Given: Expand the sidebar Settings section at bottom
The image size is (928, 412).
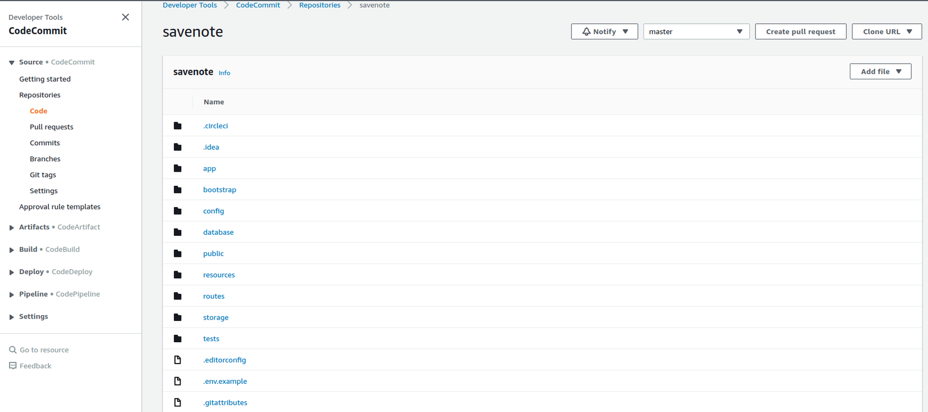Looking at the screenshot, I should pyautogui.click(x=12, y=317).
